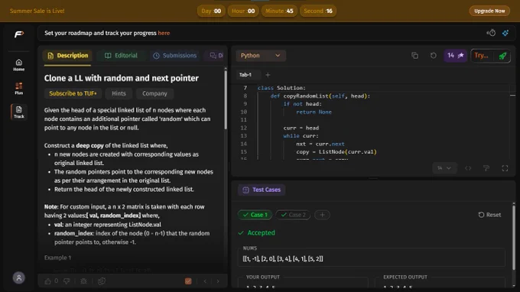This screenshot has width=520, height=292.
Task: Enter fullscreen editor mode
Action: coord(505,168)
